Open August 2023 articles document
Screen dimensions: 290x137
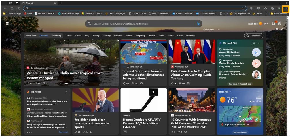click(x=229, y=52)
